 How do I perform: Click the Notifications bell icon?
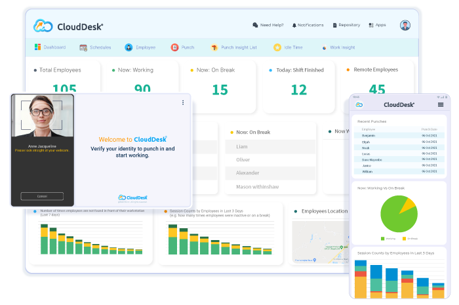[x=294, y=26]
